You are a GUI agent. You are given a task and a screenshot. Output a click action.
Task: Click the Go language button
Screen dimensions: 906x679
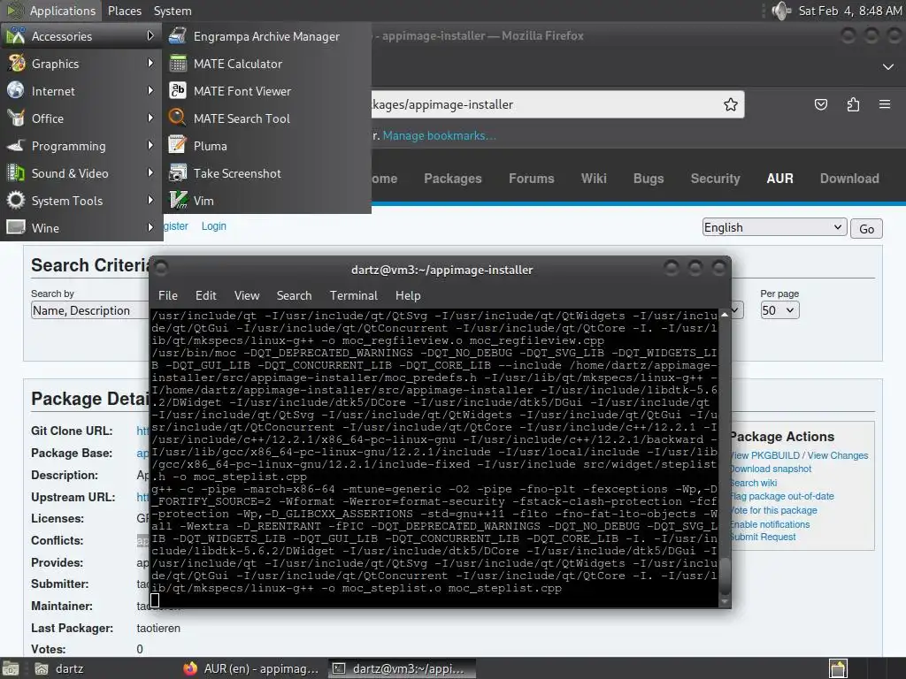[x=866, y=229]
